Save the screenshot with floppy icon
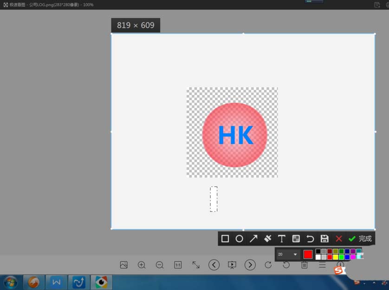 pyautogui.click(x=324, y=238)
